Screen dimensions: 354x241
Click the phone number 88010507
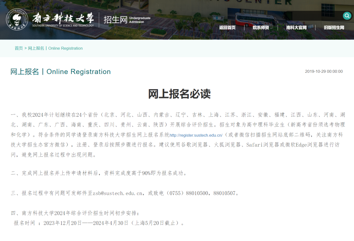point(224,193)
